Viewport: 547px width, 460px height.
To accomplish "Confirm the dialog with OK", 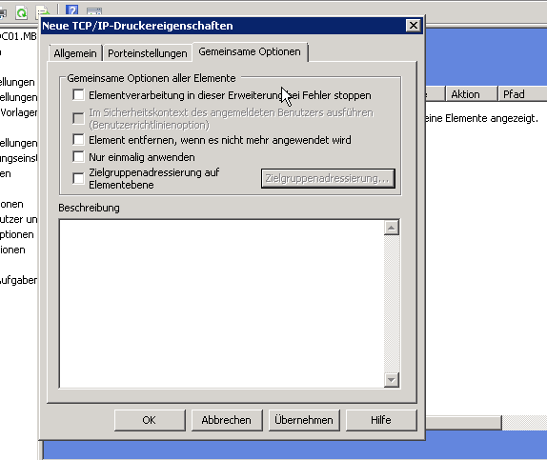I will point(150,420).
